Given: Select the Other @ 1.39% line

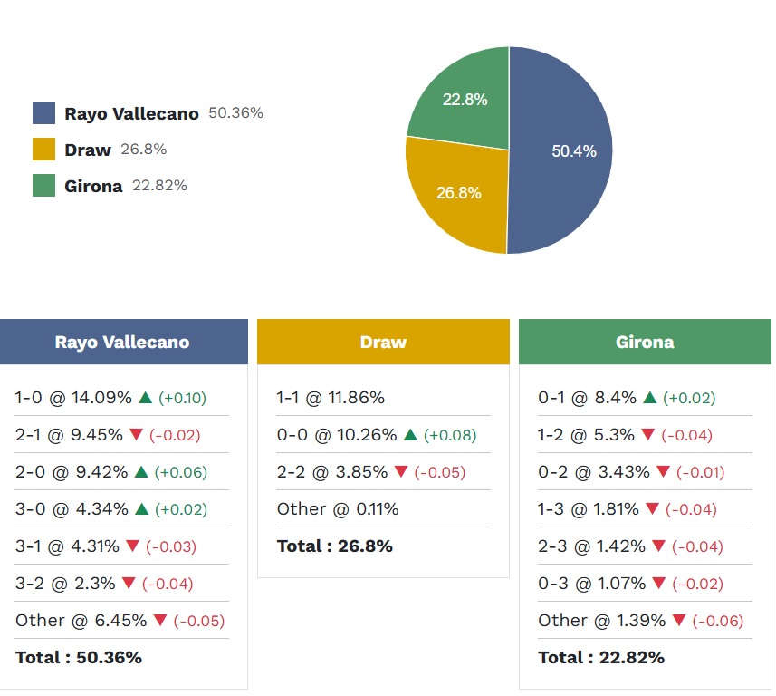Looking at the screenshot, I should point(602,621).
